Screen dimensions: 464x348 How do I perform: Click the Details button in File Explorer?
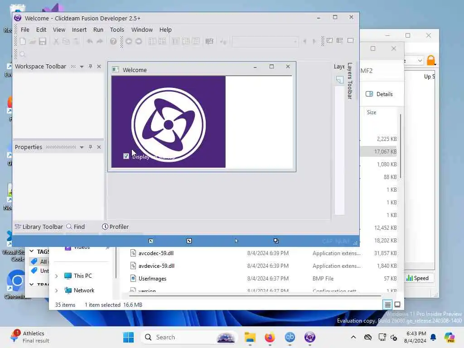[x=379, y=94]
